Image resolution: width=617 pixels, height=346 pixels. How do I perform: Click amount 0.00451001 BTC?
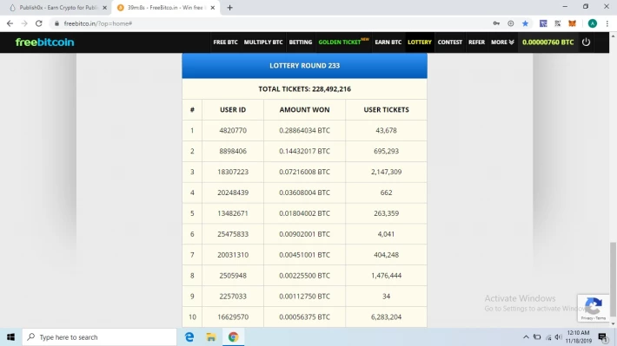coord(304,255)
